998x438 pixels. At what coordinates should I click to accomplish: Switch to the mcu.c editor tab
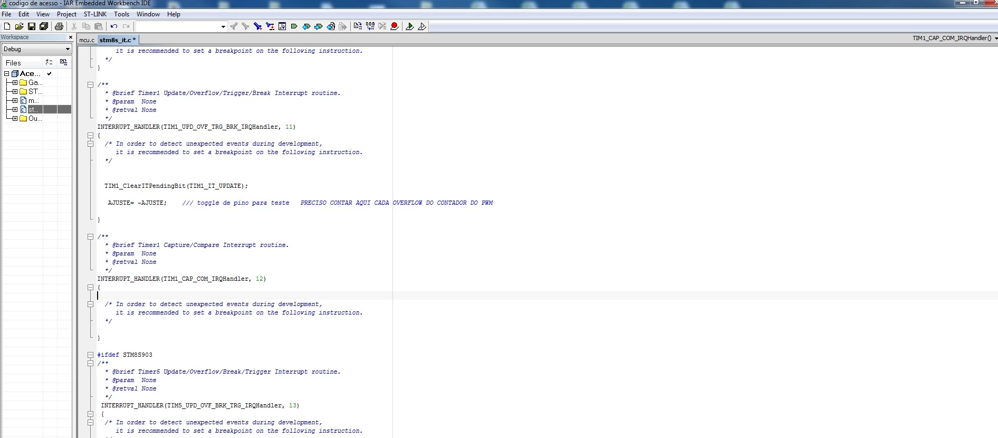(87, 40)
